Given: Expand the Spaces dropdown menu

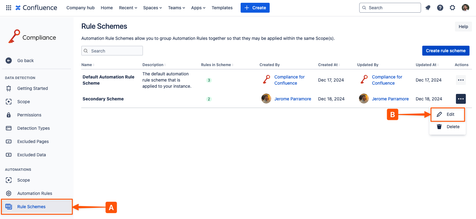Looking at the screenshot, I should tap(152, 8).
